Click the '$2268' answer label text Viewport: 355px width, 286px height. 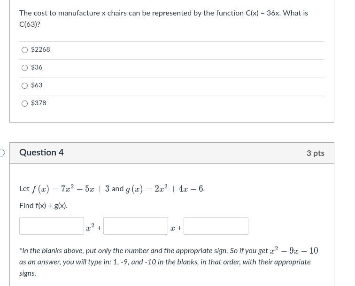coord(40,49)
